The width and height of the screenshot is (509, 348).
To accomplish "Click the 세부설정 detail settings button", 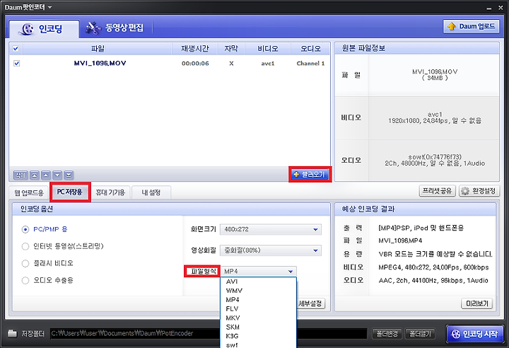I will (310, 303).
